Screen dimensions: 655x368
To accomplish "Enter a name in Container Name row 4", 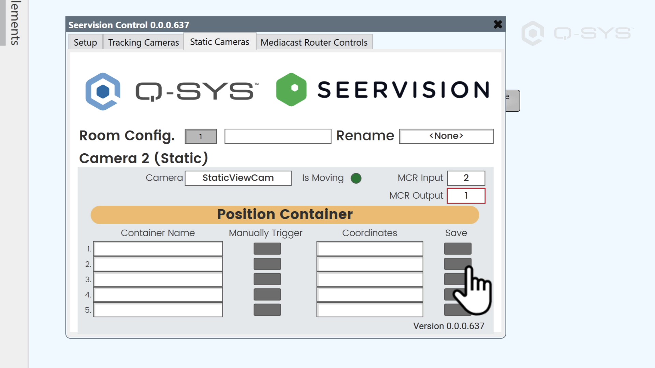I will (x=158, y=294).
